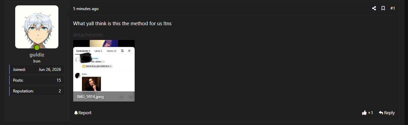Screen dimensions: 408x125
Task: Click the Reputation row in the user panel
Action: [x=37, y=91]
